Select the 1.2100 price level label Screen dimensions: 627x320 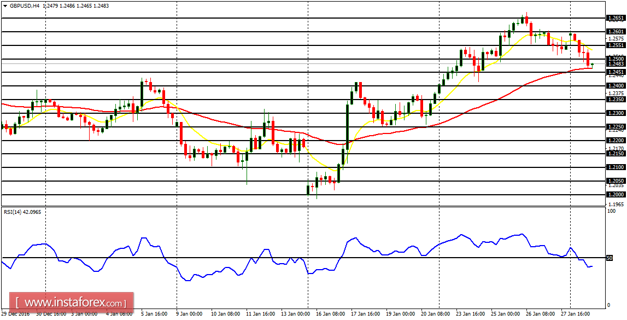pos(616,167)
